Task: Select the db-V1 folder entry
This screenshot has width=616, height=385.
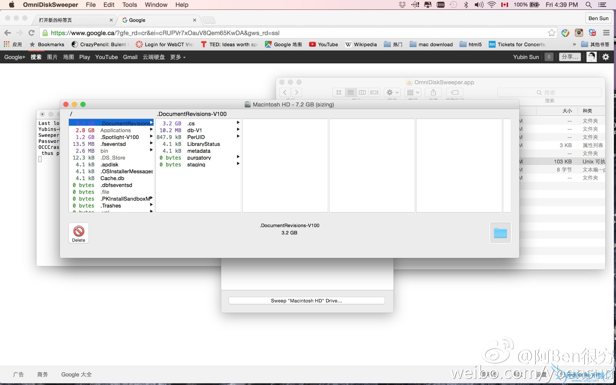Action: 194,130
